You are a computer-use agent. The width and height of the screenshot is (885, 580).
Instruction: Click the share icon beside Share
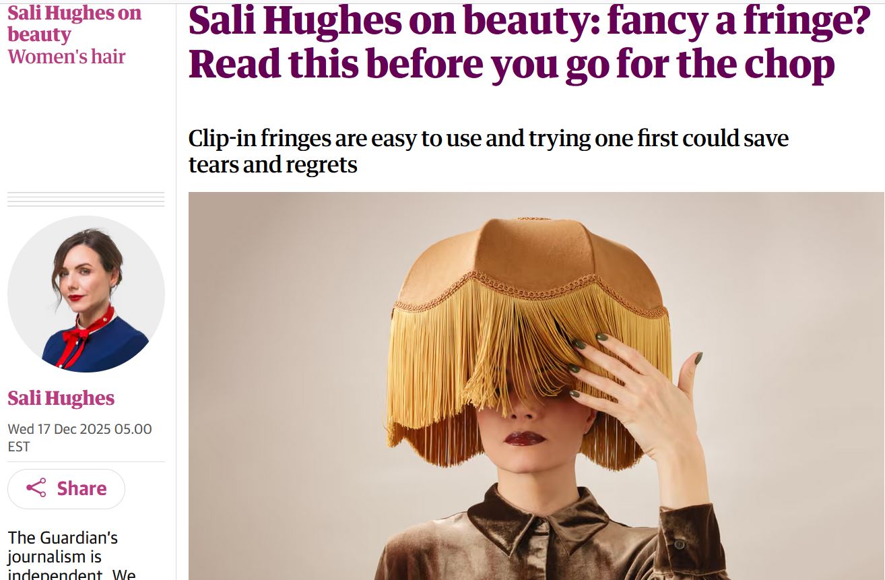tap(36, 488)
